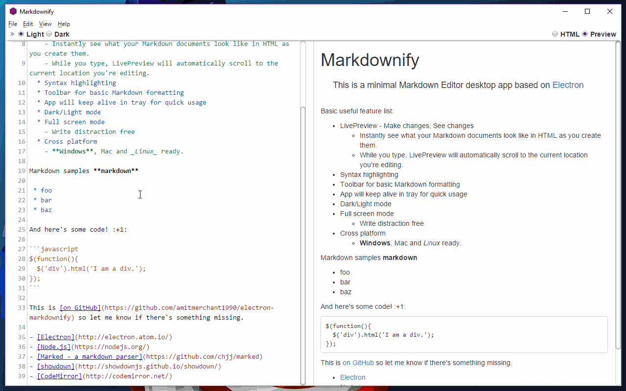This screenshot has width=626, height=391.
Task: Maximize the Markdownify window
Action: point(587,11)
